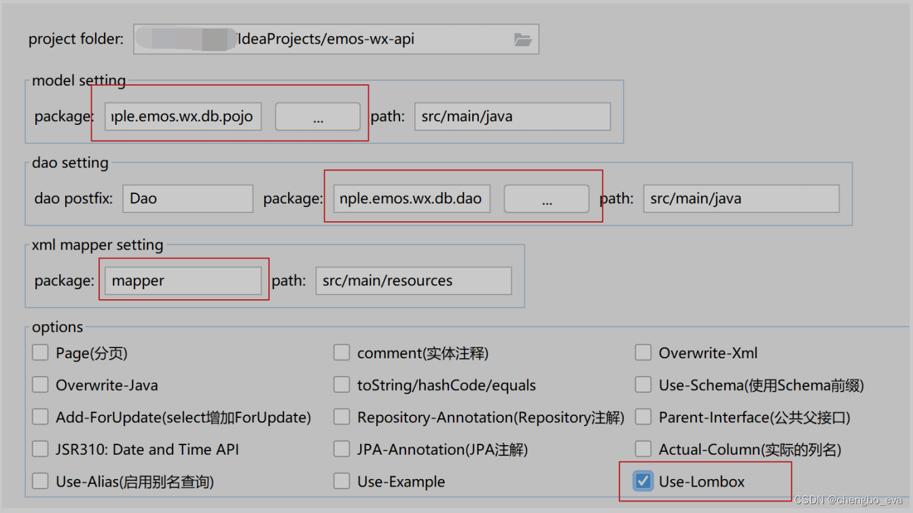Enable Actual-Column checkbox
This screenshot has width=913, height=513.
pos(643,449)
